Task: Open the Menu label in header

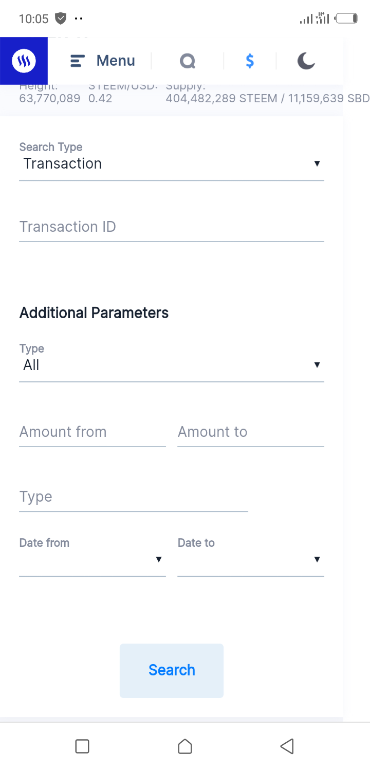Action: 116,61
